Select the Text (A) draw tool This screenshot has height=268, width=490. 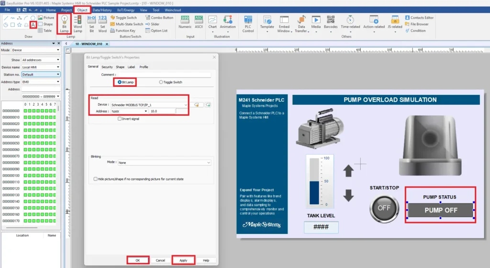click(x=33, y=25)
